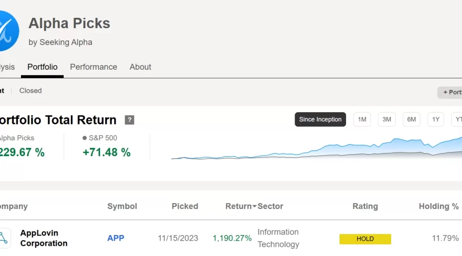Select the Since Inception range
Screen dimensions: 462x256
(320, 119)
